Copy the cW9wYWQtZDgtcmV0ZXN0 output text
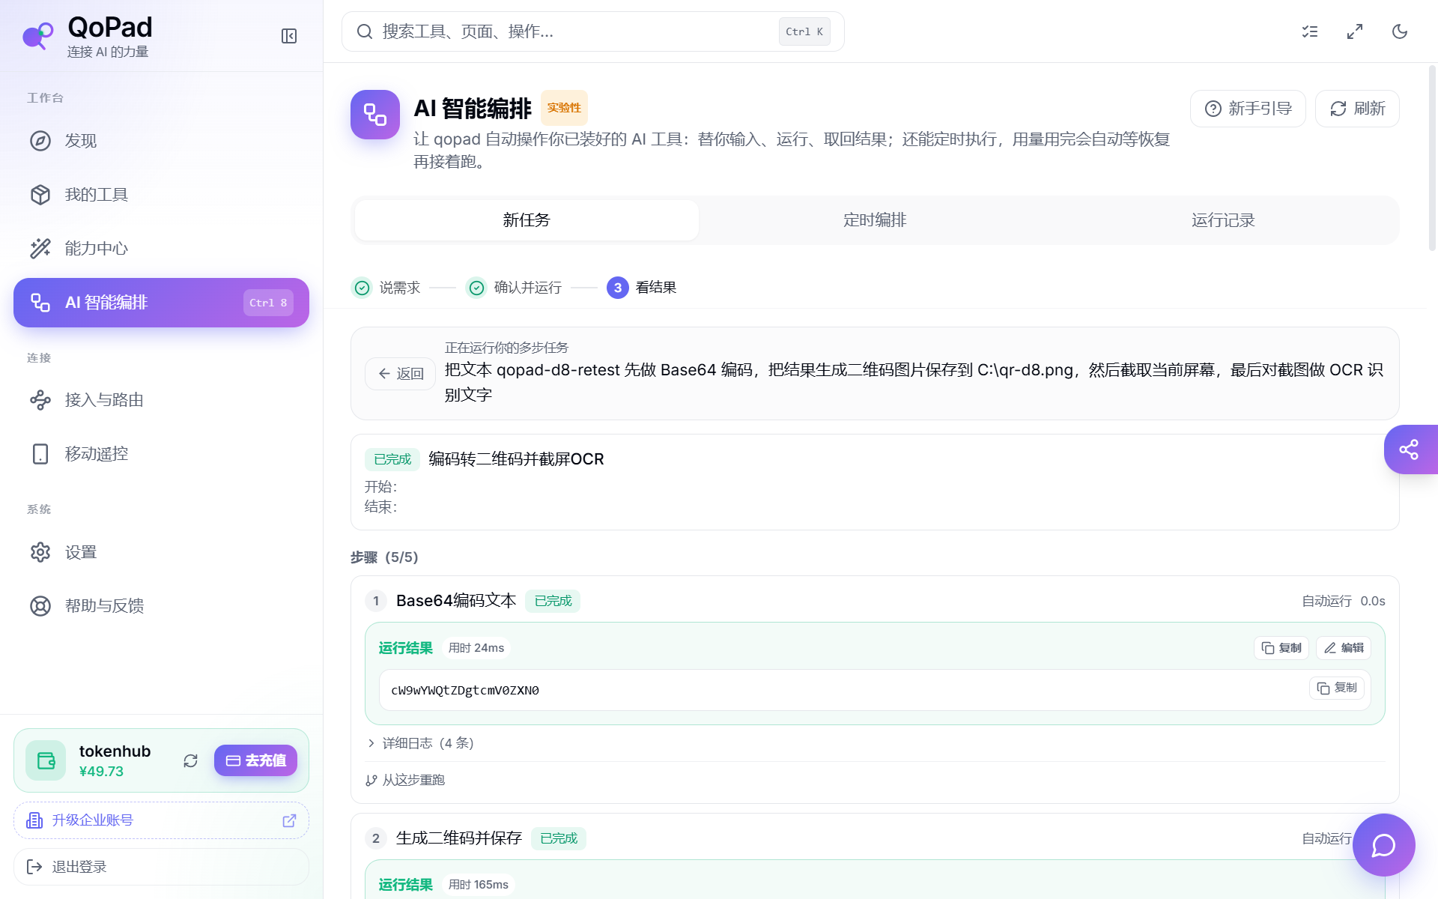 pos(1337,688)
